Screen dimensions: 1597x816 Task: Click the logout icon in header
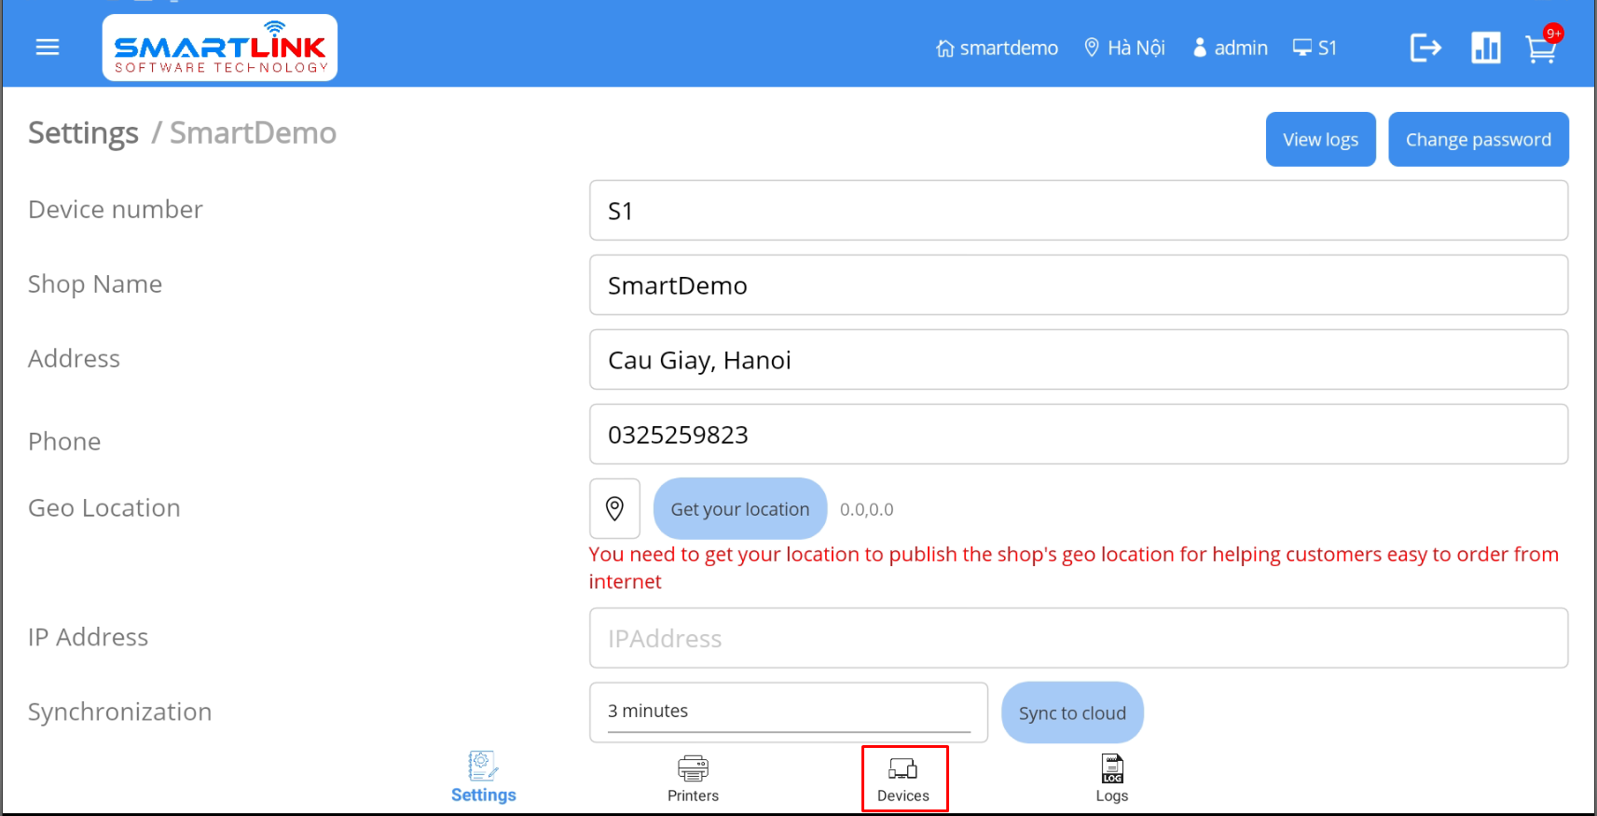pos(1425,48)
